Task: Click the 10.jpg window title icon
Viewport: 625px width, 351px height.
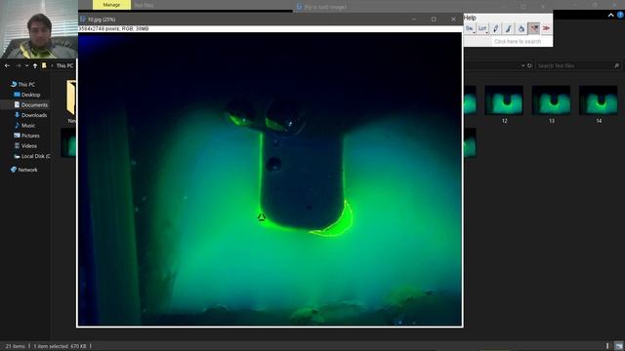Action: (83, 19)
